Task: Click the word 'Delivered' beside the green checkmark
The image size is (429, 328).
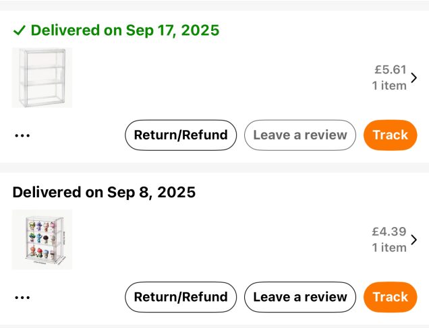Action: (x=65, y=30)
